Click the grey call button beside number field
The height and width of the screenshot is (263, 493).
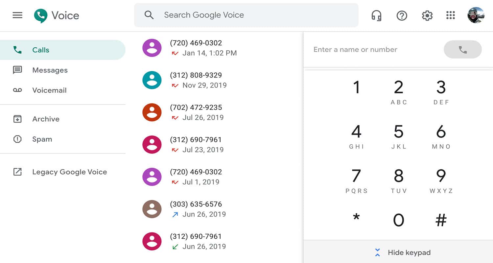[463, 50]
